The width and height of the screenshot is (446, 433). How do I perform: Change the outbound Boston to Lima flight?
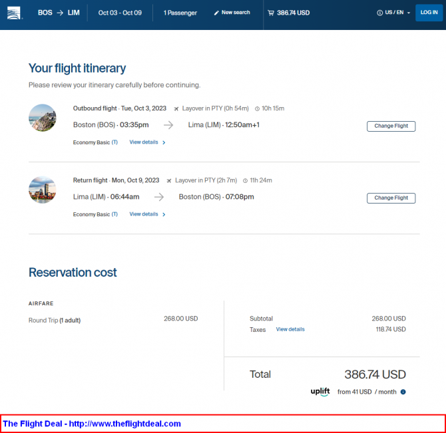[391, 126]
